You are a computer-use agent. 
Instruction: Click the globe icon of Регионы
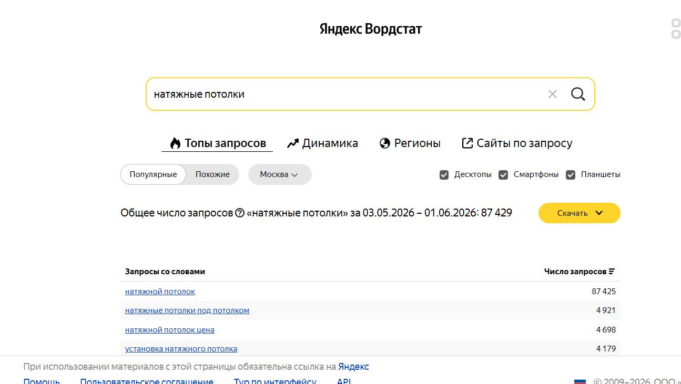pos(385,143)
